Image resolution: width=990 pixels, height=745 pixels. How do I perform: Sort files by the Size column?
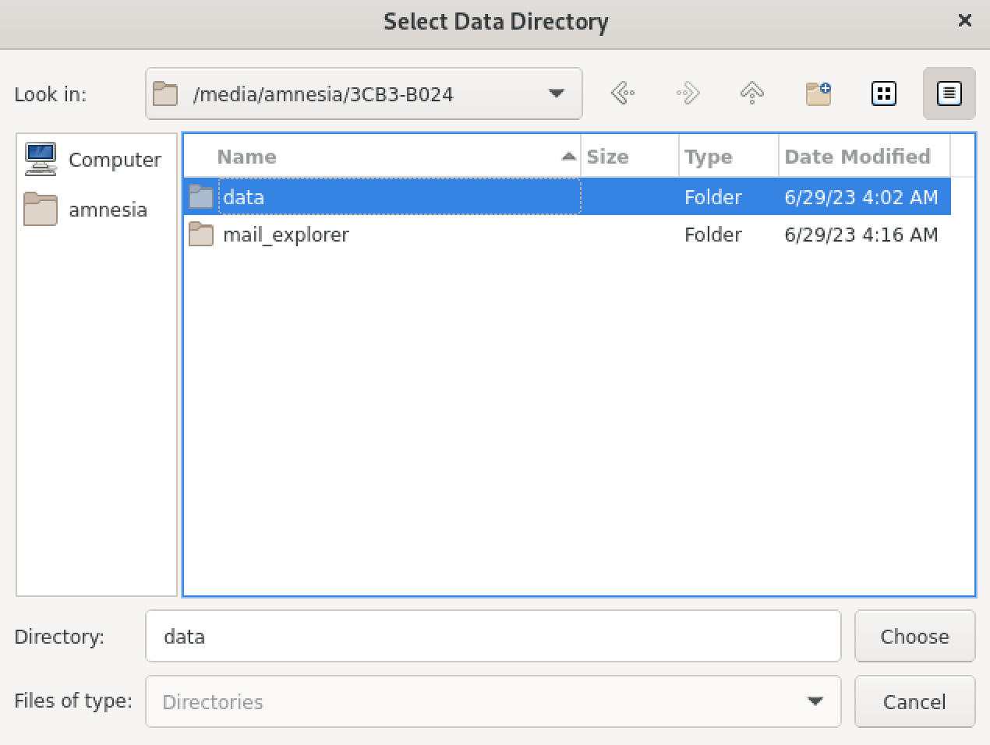tap(609, 156)
